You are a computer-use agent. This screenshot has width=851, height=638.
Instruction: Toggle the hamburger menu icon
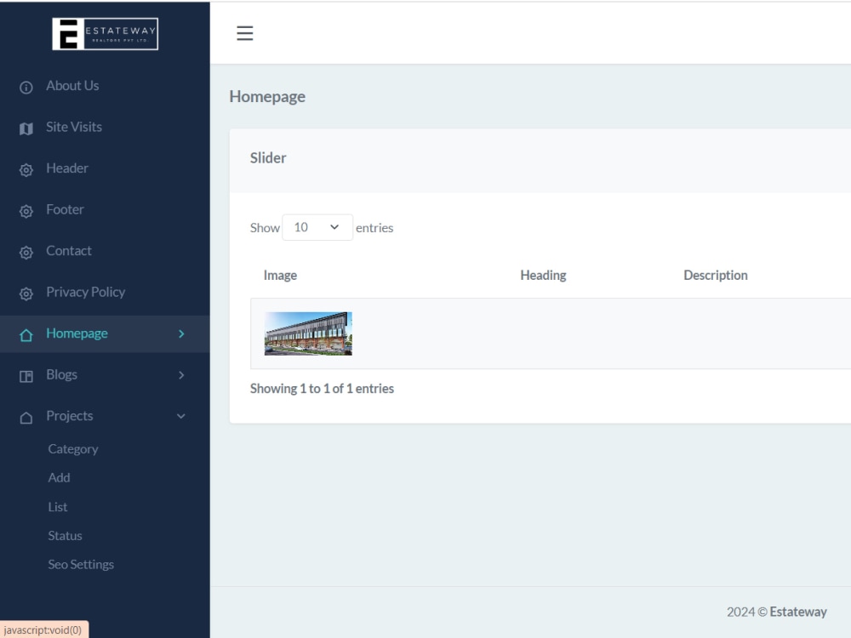tap(245, 33)
